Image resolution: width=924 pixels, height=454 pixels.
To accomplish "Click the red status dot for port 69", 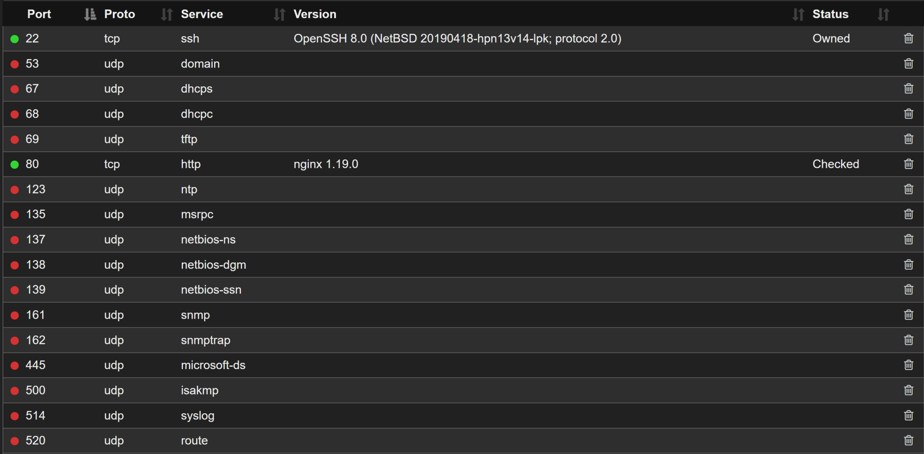I will click(x=15, y=140).
